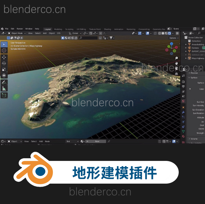Select the Scale tool

(x=4, y=69)
